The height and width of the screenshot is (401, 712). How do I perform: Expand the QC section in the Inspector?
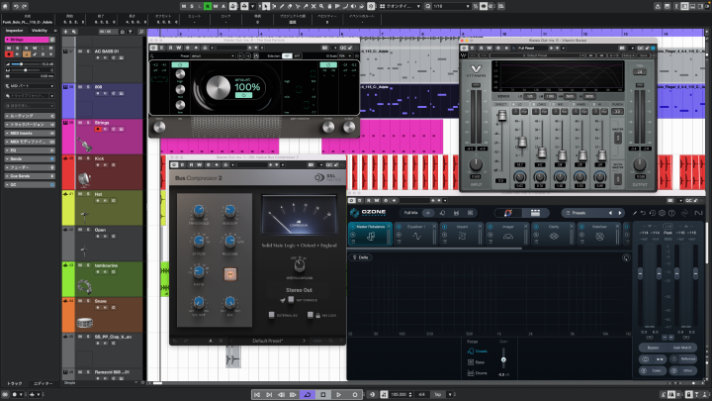point(30,184)
